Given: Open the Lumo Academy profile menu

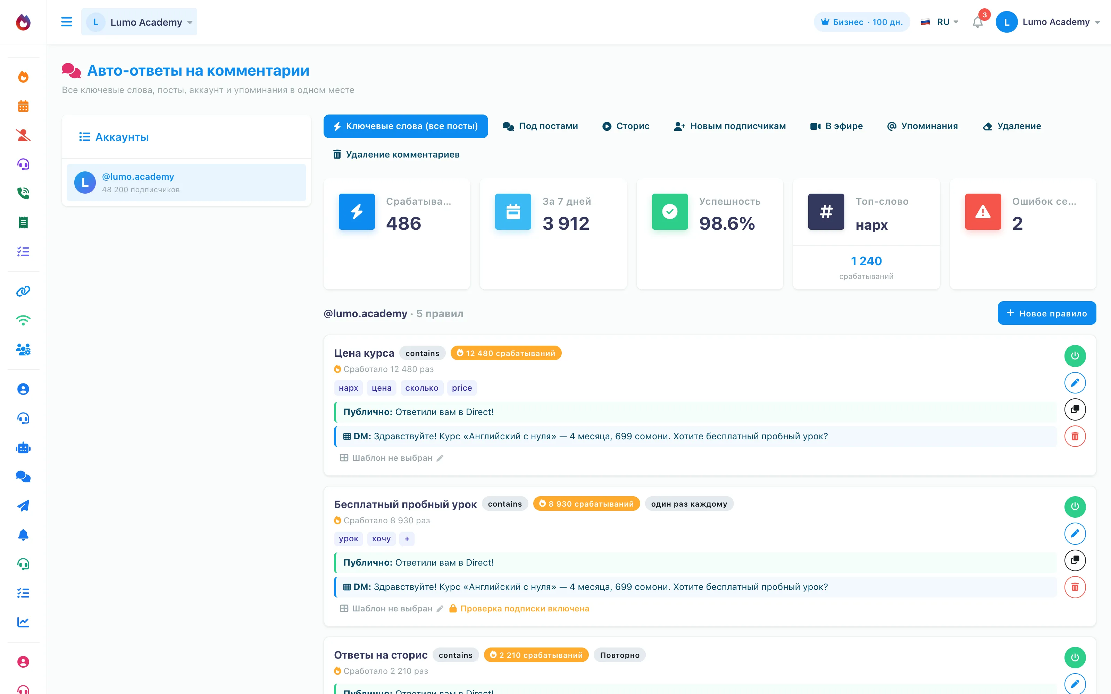Looking at the screenshot, I should point(1048,22).
